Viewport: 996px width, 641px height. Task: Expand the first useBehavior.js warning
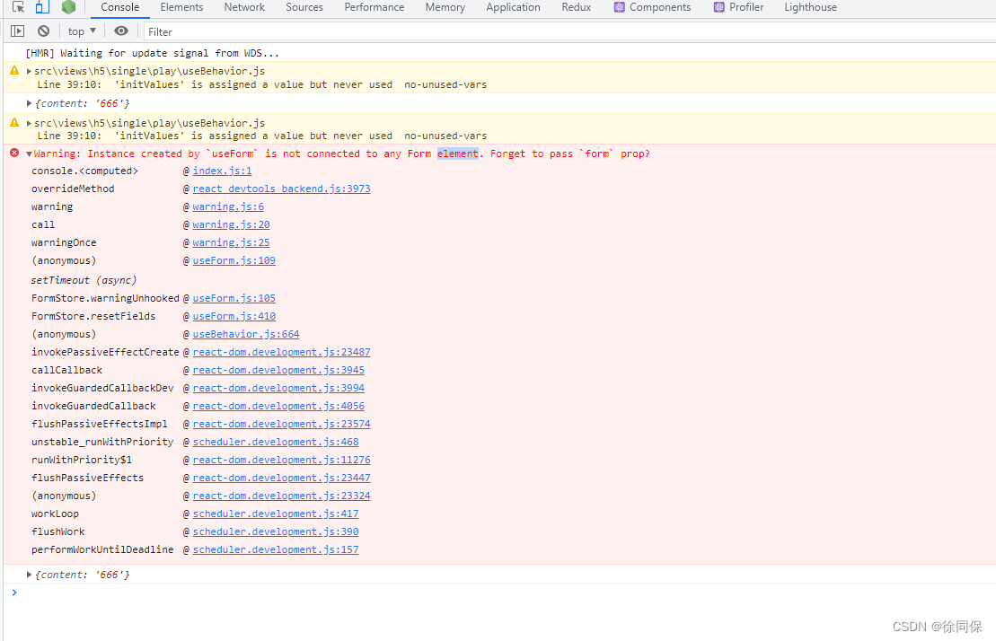tap(28, 70)
